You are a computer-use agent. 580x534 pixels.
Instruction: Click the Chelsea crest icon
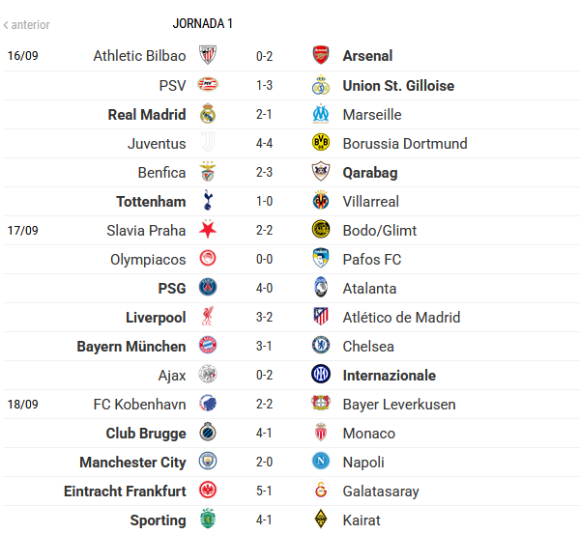(x=321, y=346)
